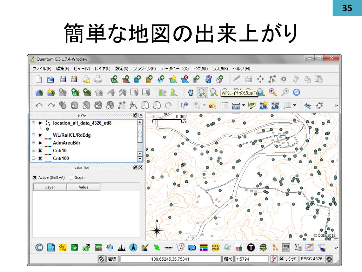
Task: Open the ラスタ(R) menu
Action: 220,69
